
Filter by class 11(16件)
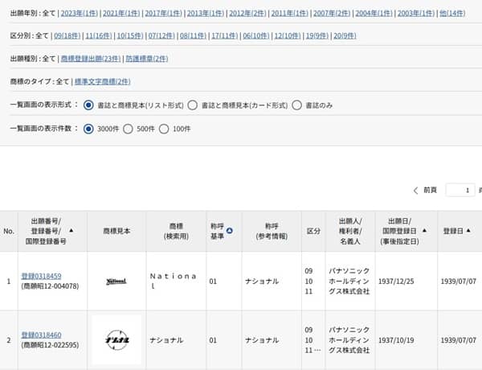(x=99, y=35)
